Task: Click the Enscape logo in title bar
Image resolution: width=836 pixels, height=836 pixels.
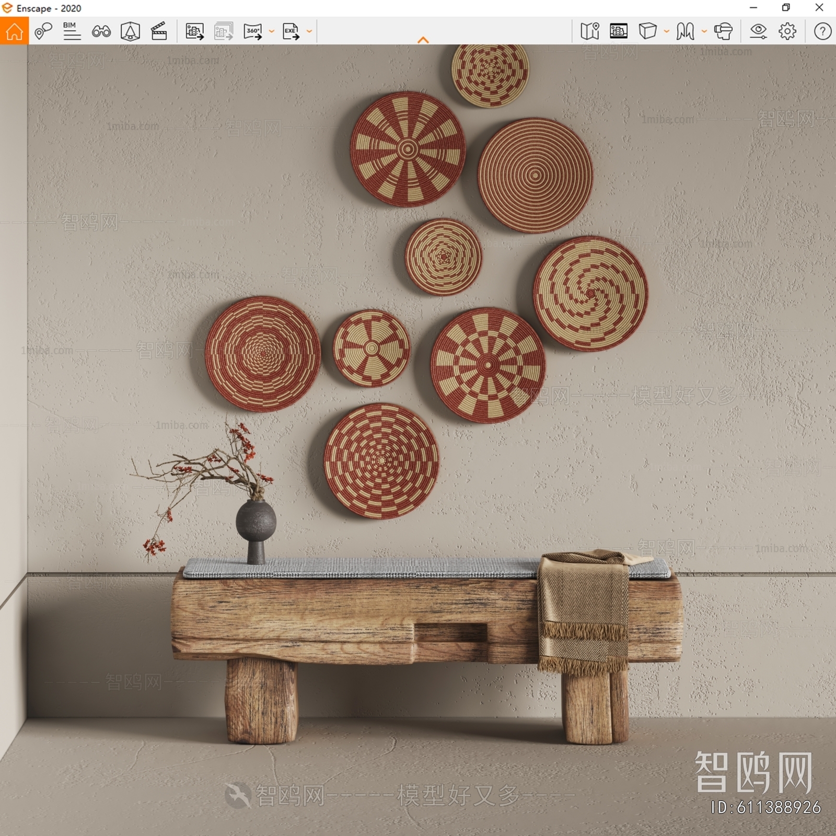Action: pos(7,8)
